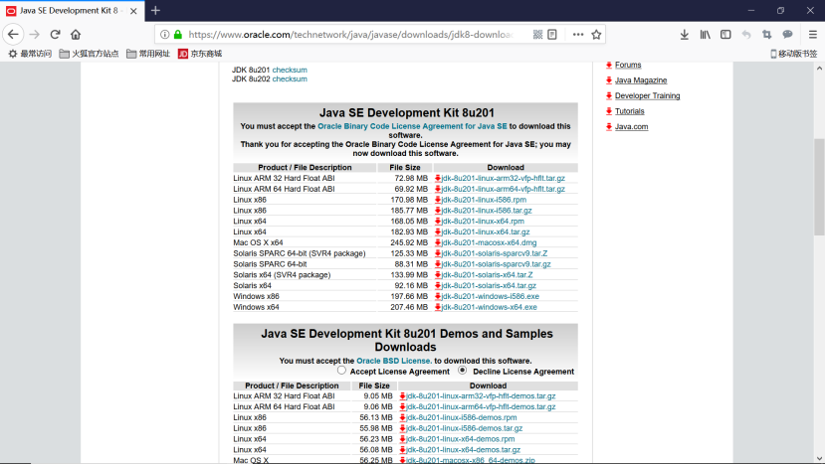
Task: Open the 常用网址 bookmarks folder
Action: coord(148,54)
